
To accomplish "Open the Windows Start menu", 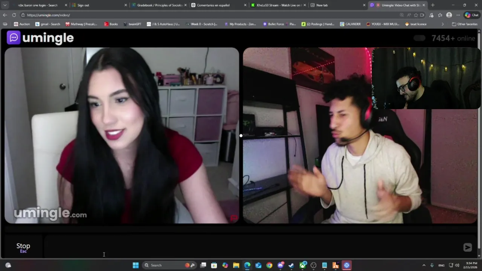I will 136,265.
